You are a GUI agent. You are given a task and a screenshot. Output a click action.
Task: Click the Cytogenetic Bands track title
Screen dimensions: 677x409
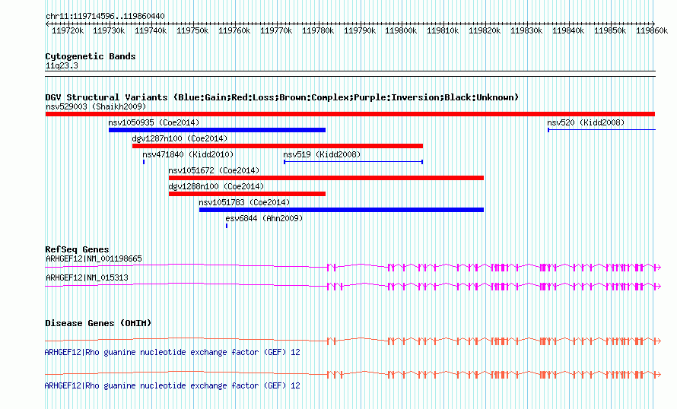point(91,56)
